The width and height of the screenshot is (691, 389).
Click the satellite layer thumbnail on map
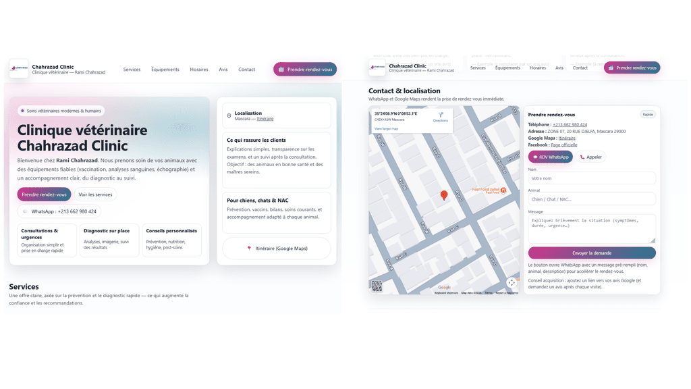point(377,286)
